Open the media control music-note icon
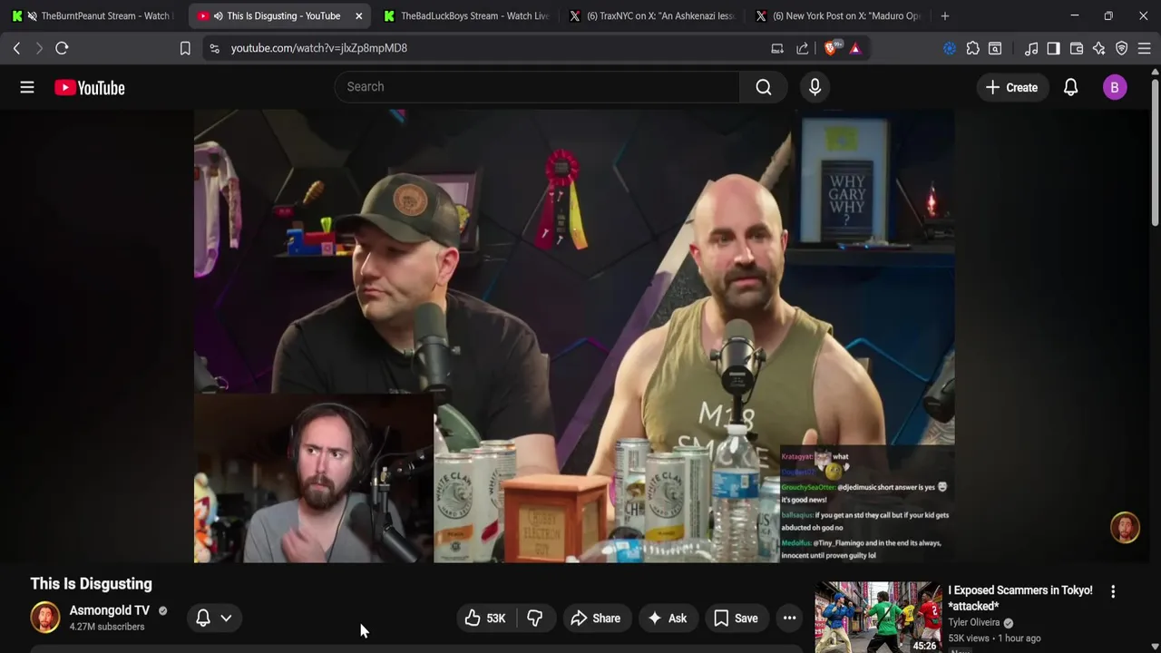 coord(1031,48)
